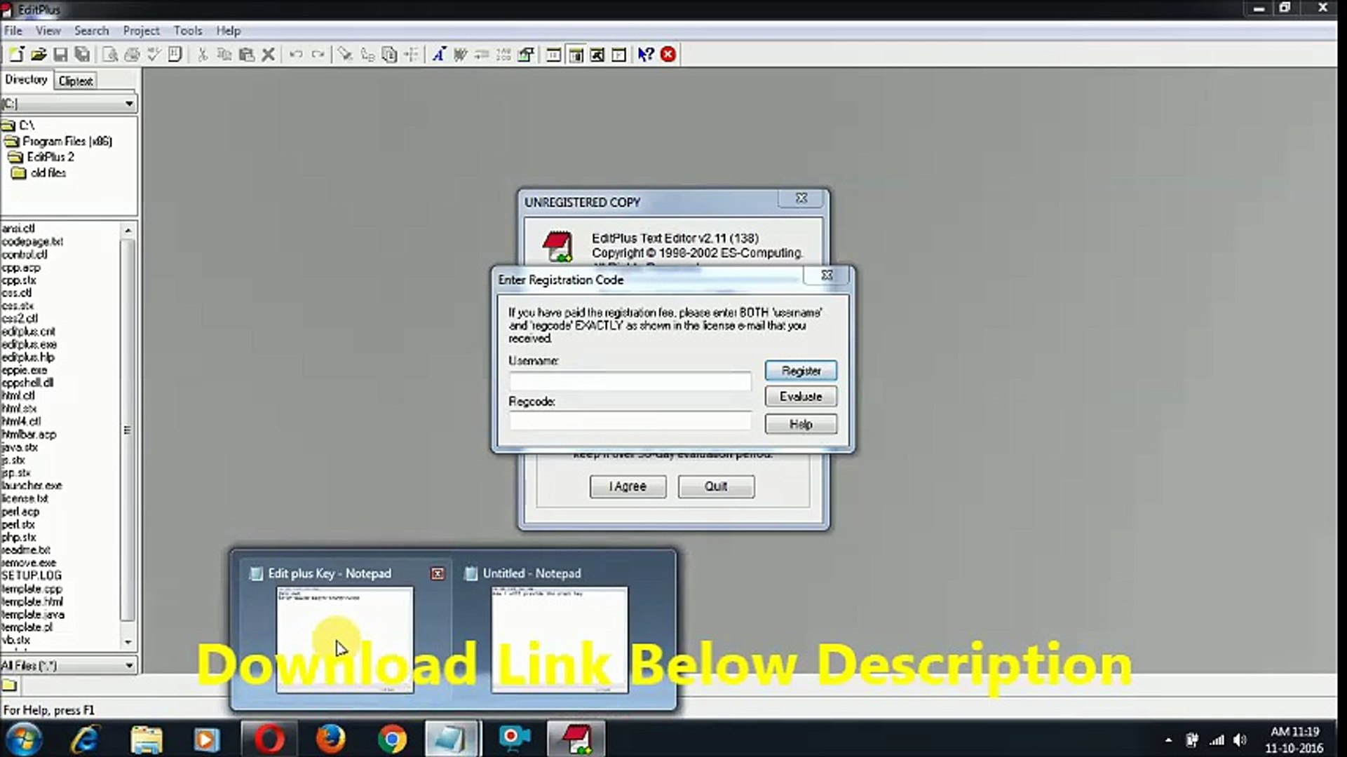
Task: Click the Redo arrow icon
Action: click(318, 55)
